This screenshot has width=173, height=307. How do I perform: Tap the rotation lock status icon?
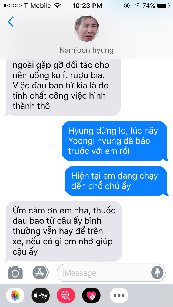coord(127,6)
